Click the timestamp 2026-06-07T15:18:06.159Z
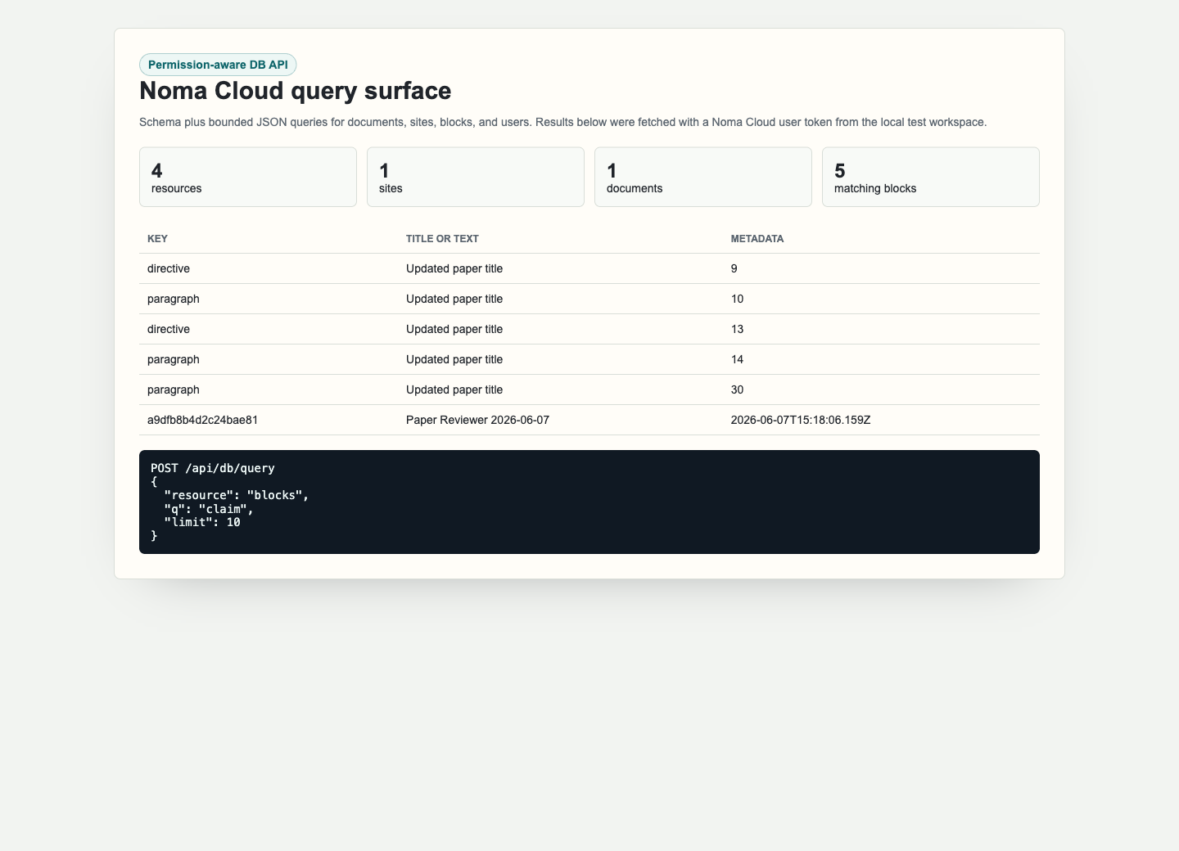Screen dimensions: 1179x851 (801, 420)
